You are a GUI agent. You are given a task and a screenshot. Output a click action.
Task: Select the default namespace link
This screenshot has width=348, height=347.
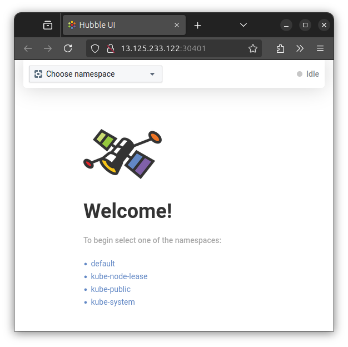(103, 264)
